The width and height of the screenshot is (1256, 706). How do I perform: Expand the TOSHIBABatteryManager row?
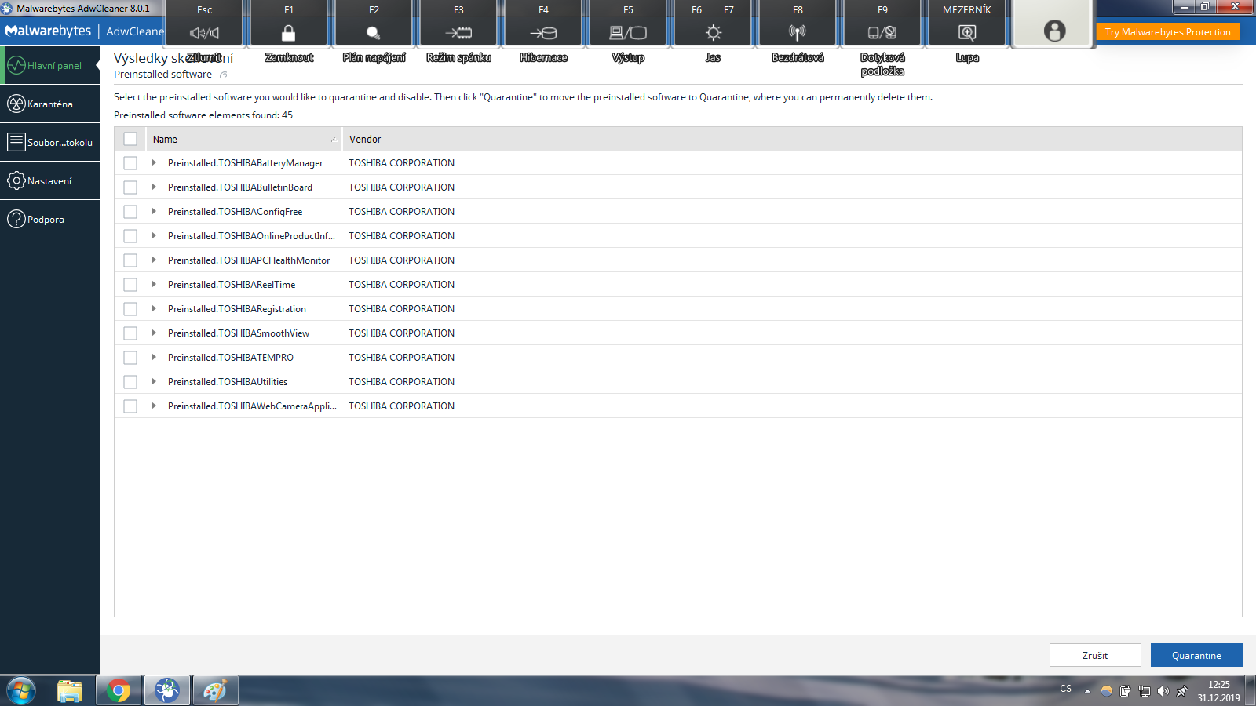(153, 162)
